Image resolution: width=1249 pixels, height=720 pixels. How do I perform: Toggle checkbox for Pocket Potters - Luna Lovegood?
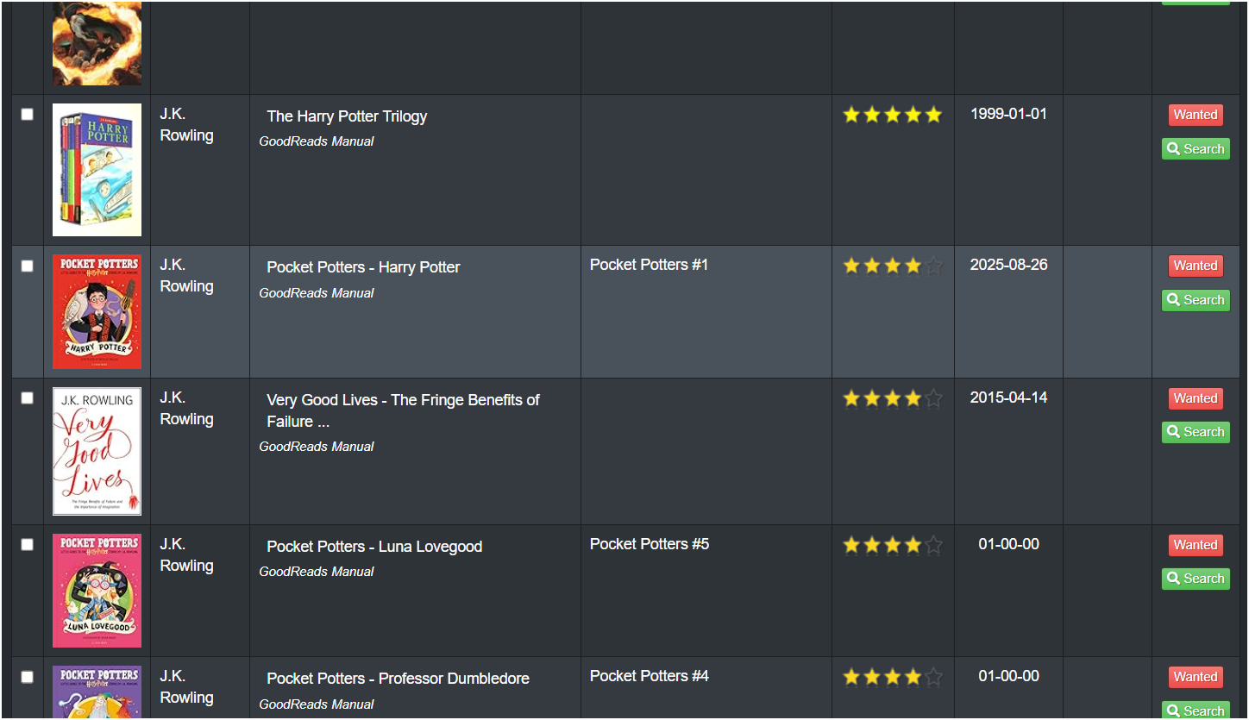[28, 545]
